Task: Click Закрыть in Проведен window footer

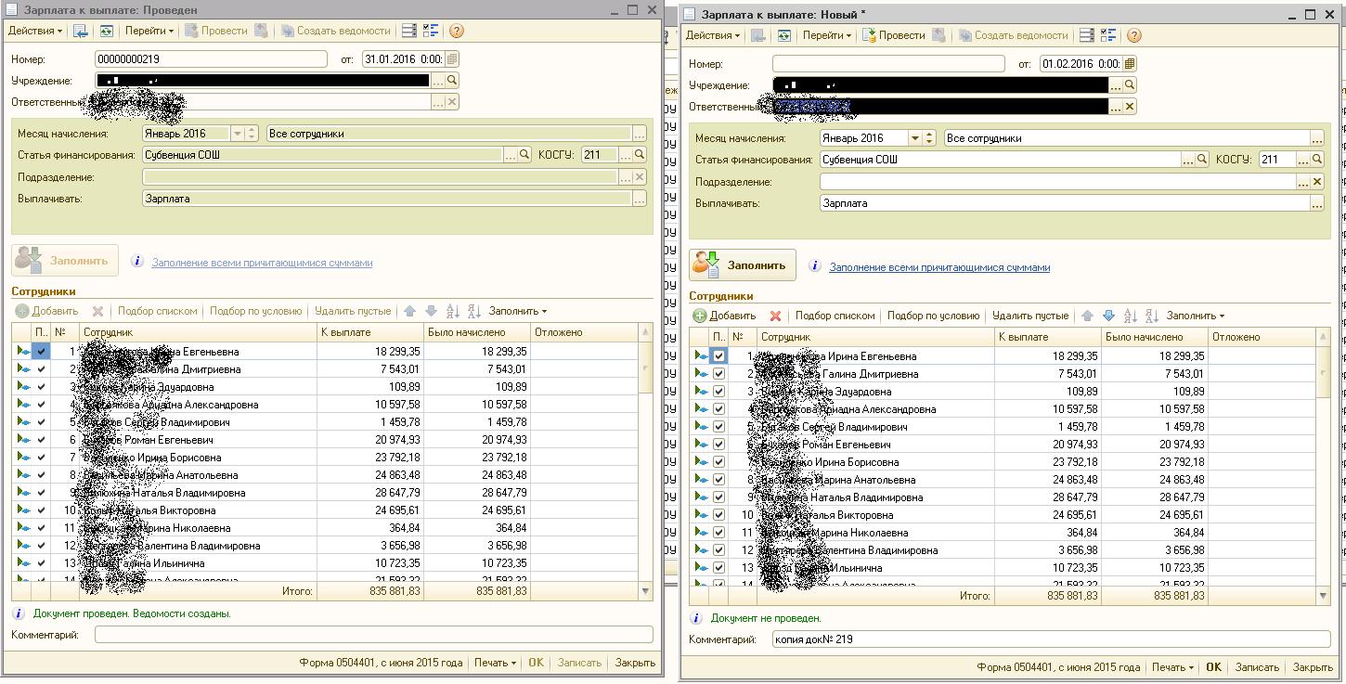Action: [635, 663]
